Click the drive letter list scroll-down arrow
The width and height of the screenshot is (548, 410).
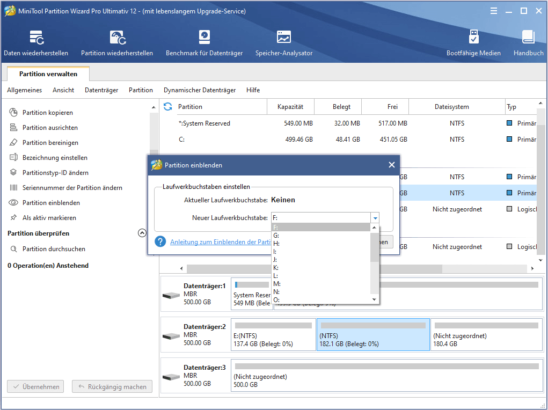[374, 299]
